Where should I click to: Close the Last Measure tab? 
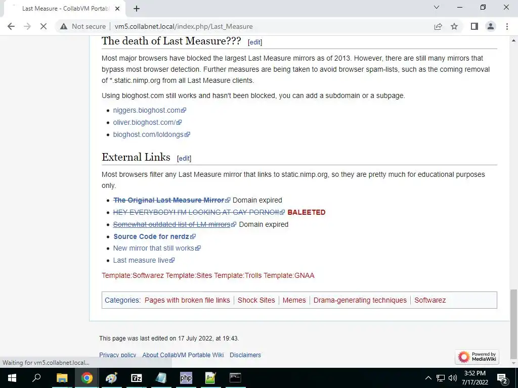point(117,9)
